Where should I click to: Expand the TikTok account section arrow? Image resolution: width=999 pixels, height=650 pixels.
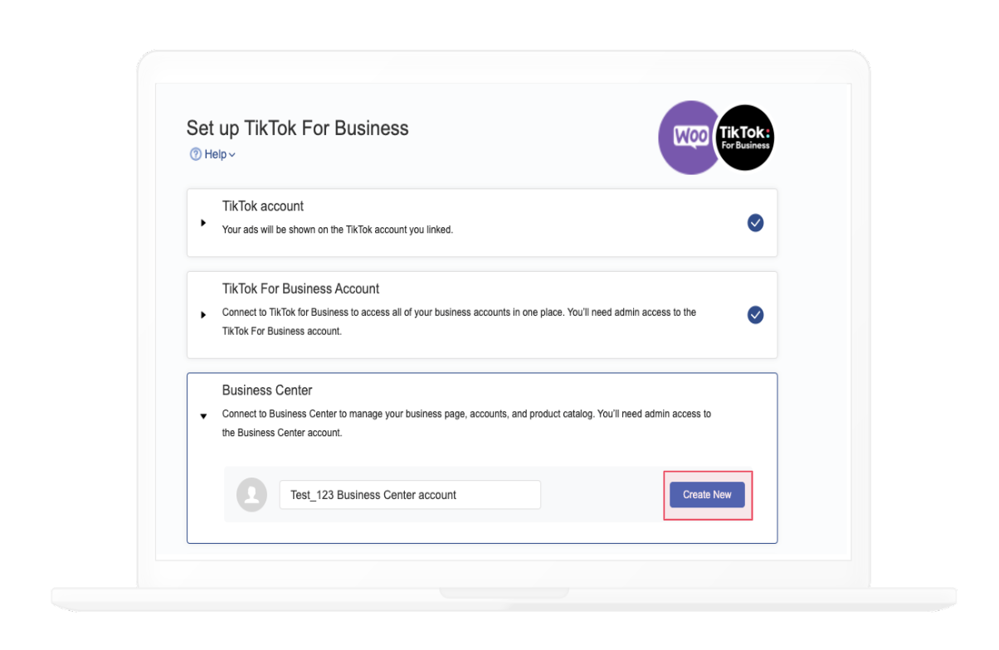[x=203, y=223]
